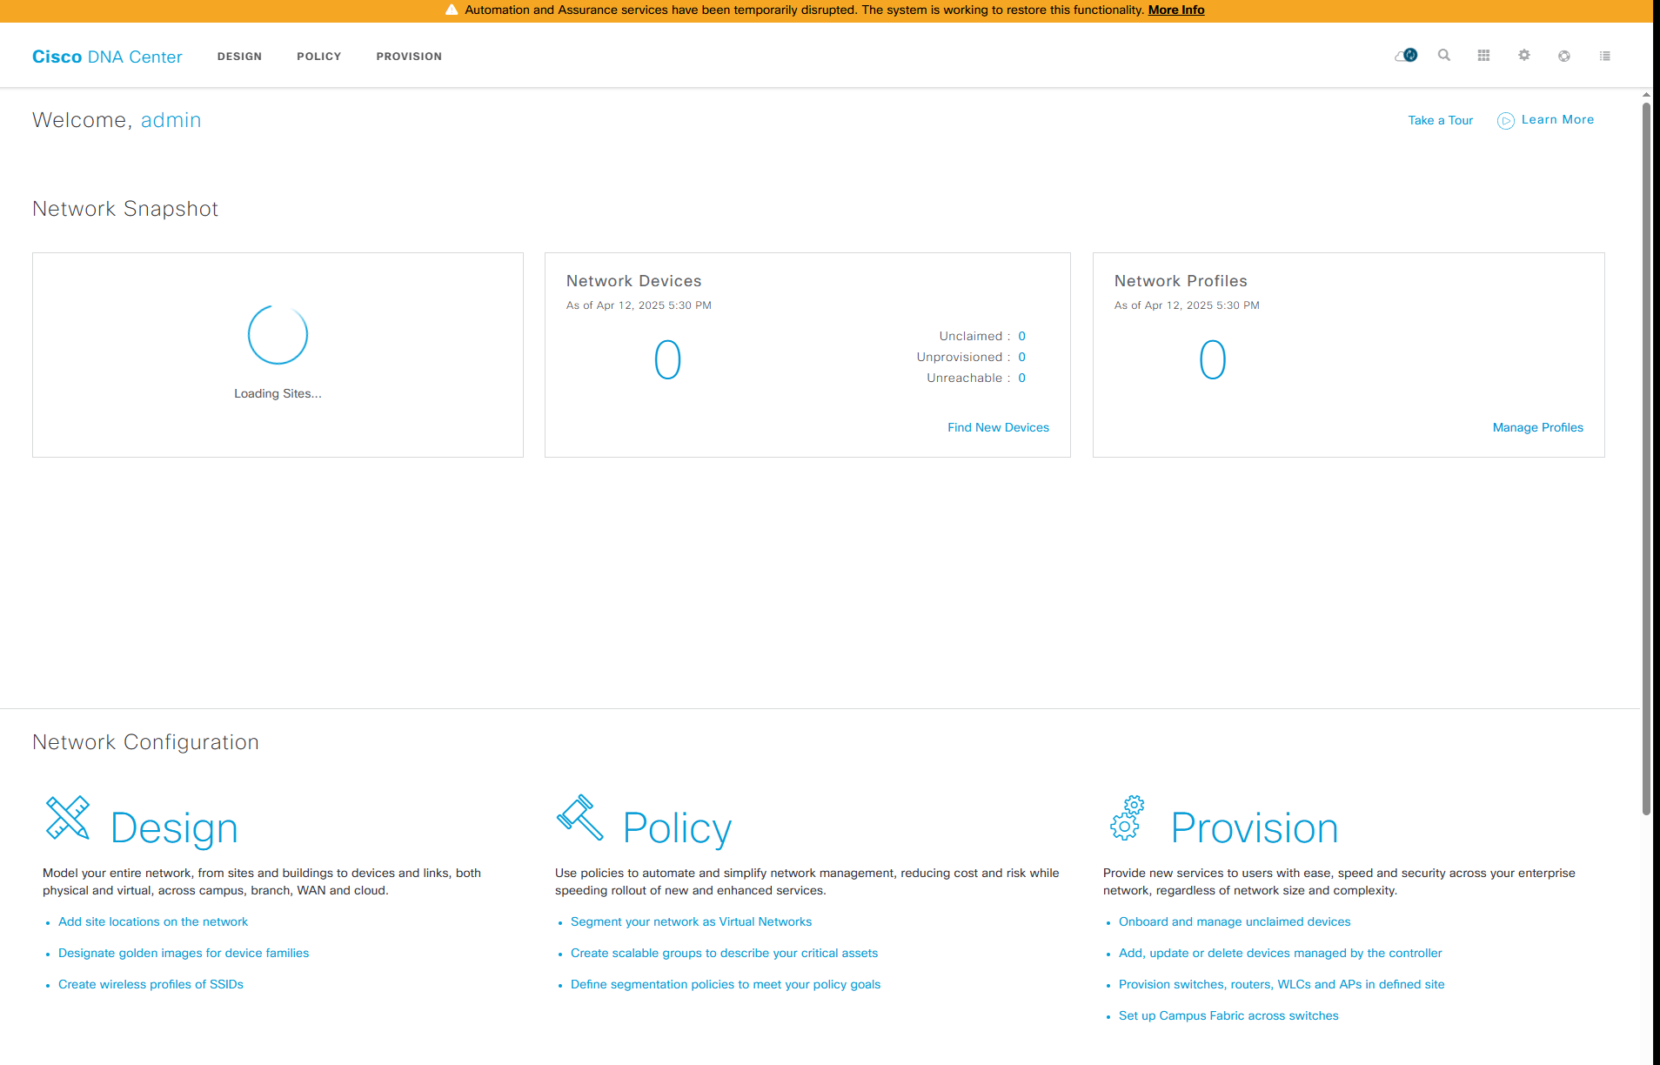This screenshot has width=1660, height=1065.
Task: Open the cloud sync status icon
Action: click(x=1406, y=56)
